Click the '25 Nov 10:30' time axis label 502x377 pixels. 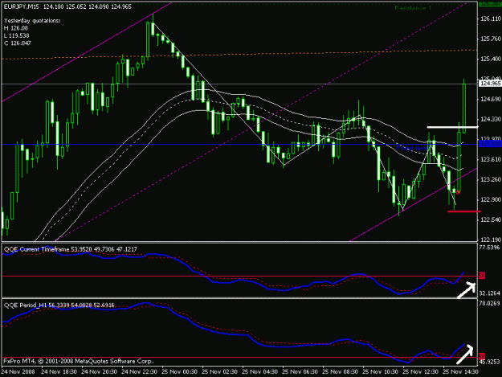point(381,372)
